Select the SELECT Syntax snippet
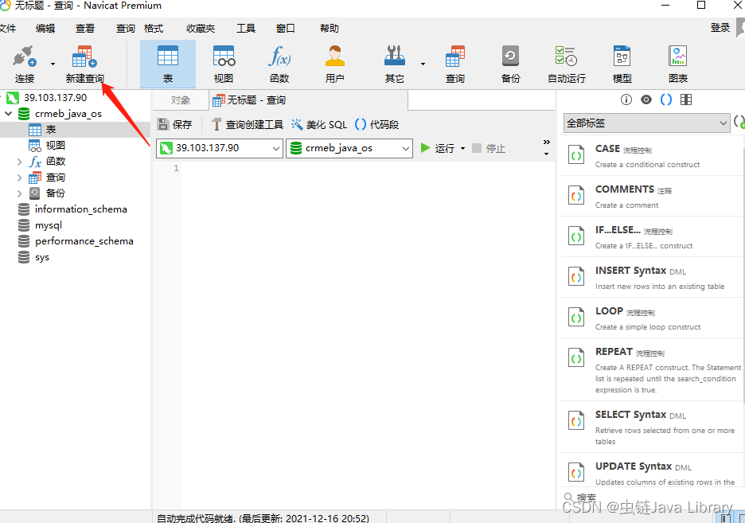 [651, 427]
